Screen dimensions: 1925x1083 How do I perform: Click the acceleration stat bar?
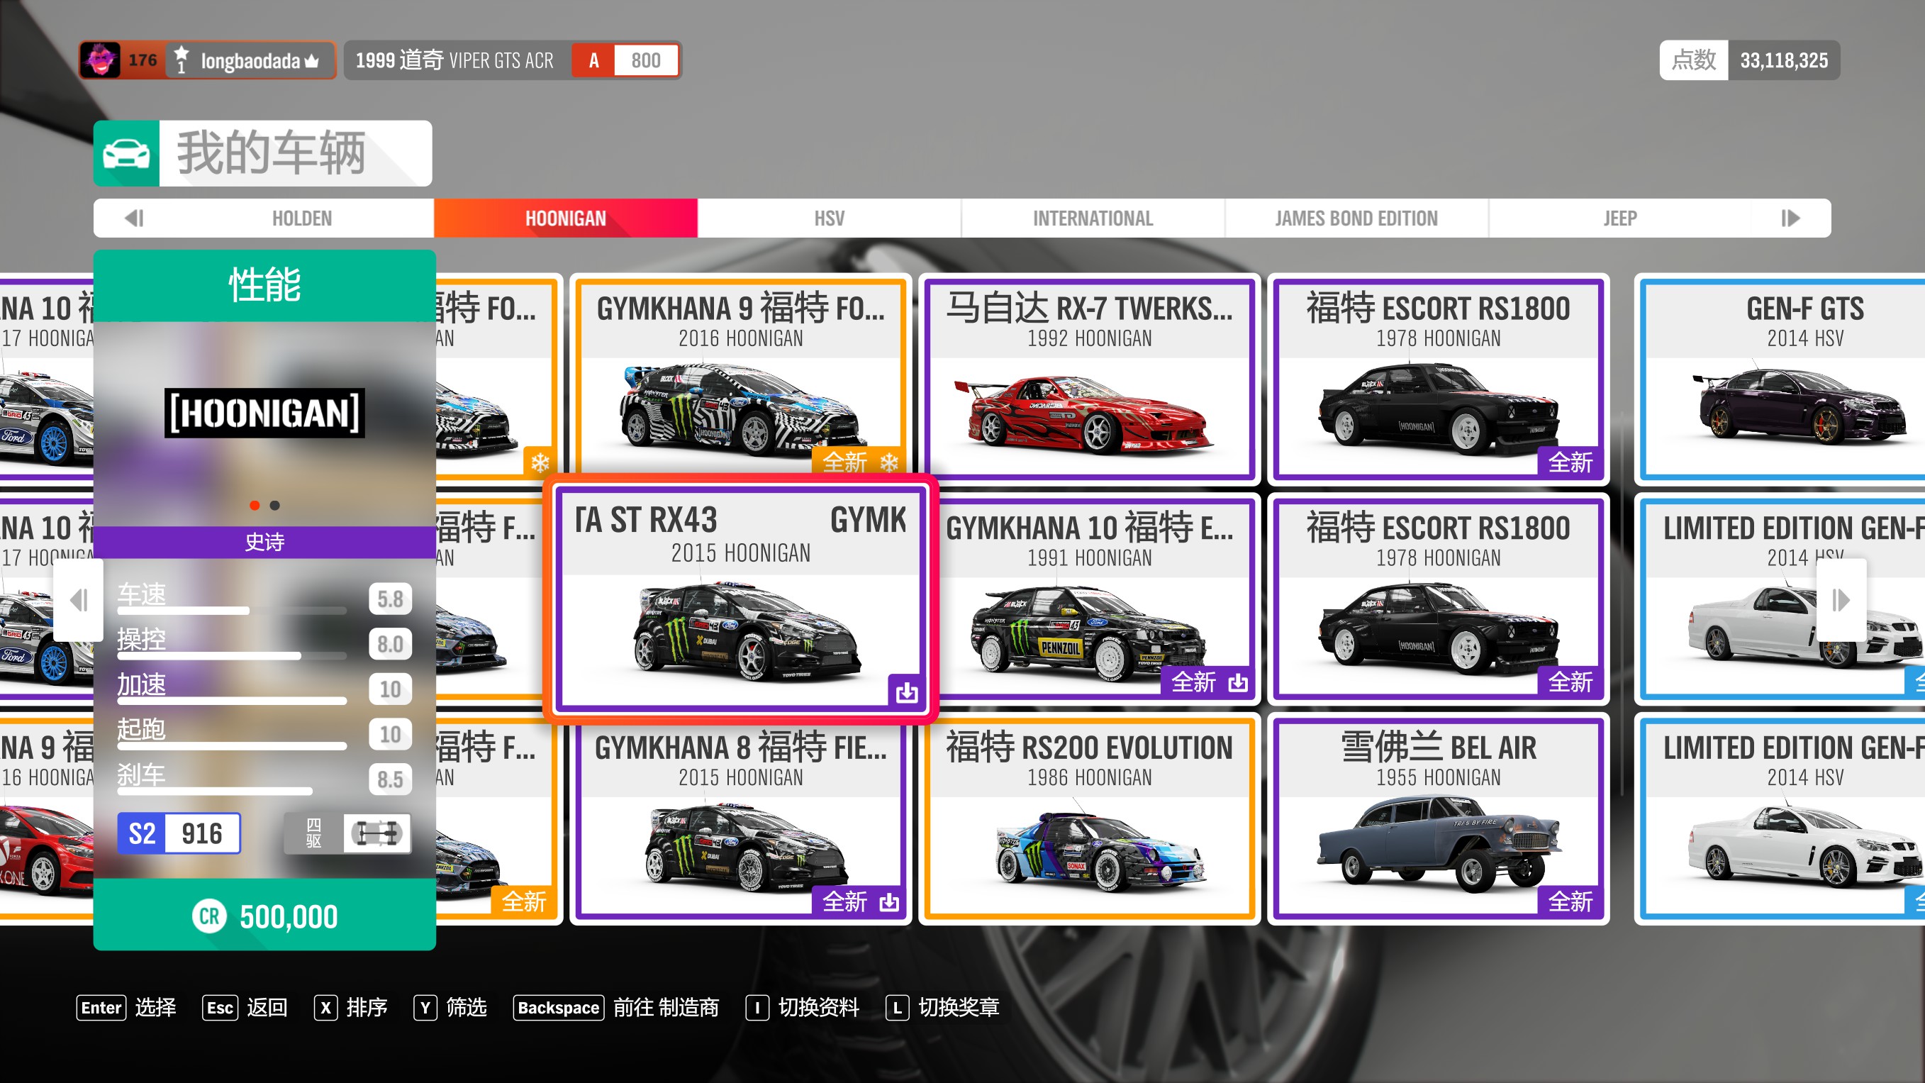232,700
